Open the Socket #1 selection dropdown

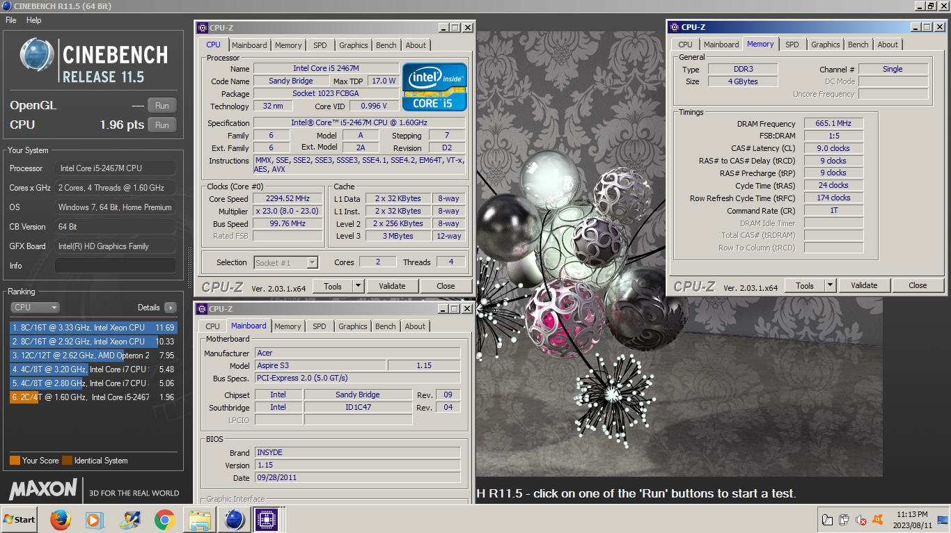(x=286, y=262)
